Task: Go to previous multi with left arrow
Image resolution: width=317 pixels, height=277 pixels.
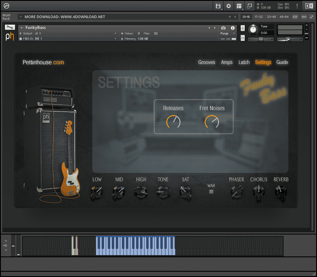Action: point(230,17)
